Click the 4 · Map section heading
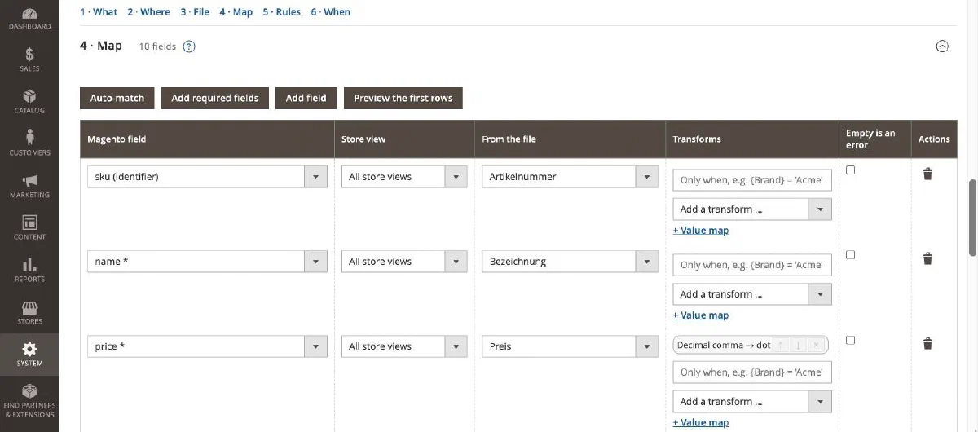978x432 pixels. (101, 46)
